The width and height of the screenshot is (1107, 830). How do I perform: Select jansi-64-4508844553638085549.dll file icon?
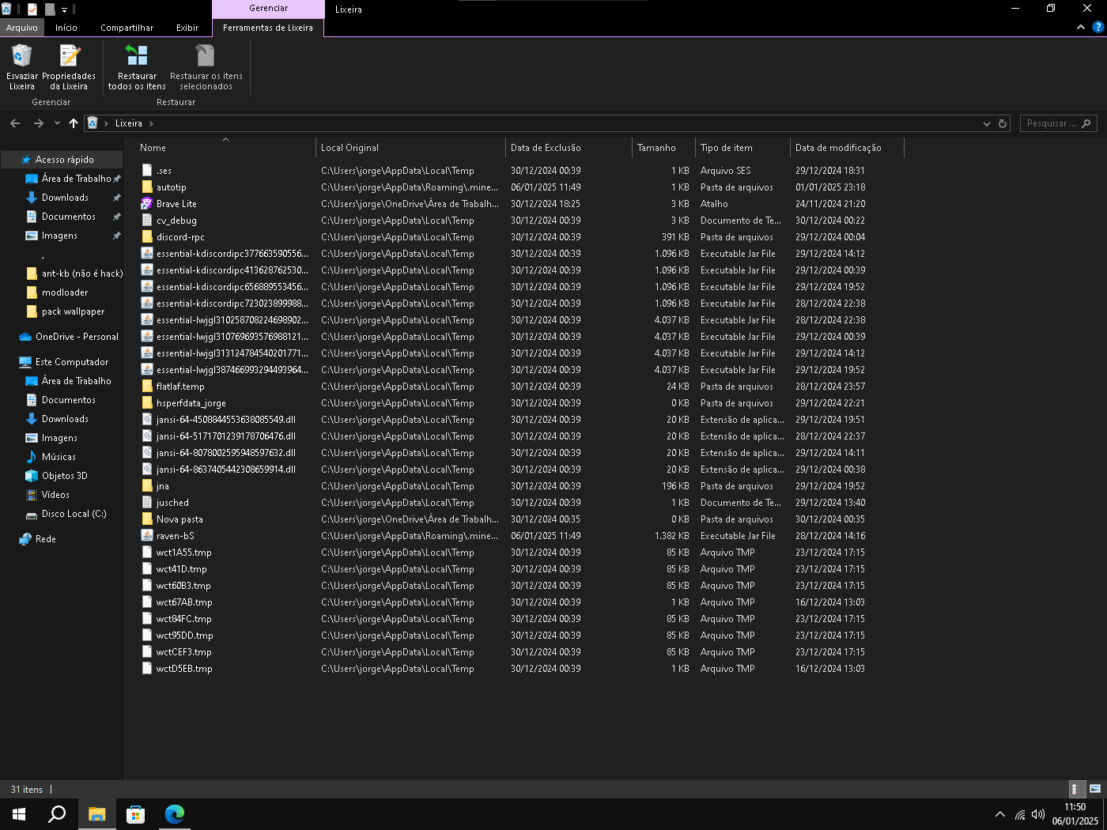(146, 420)
